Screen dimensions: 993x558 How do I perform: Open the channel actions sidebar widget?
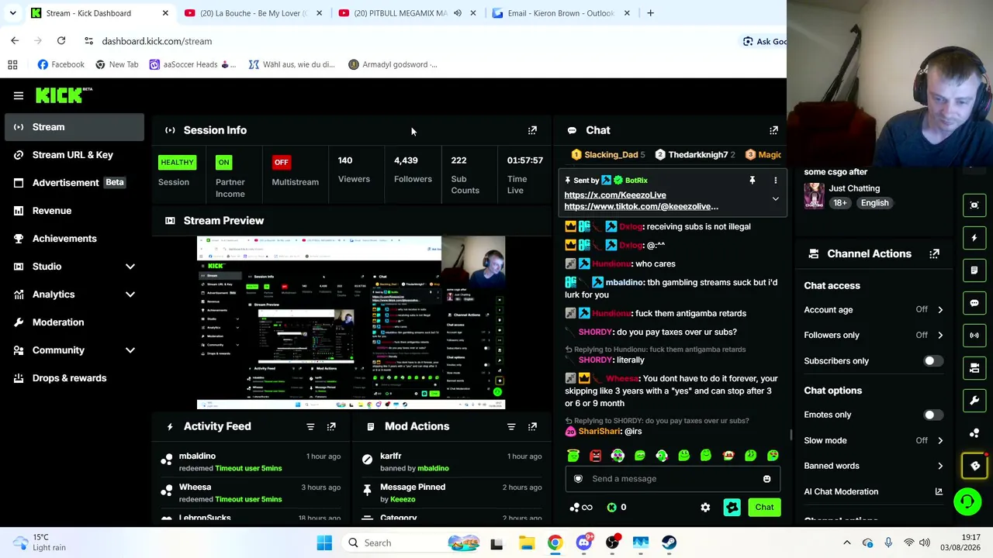tap(974, 368)
